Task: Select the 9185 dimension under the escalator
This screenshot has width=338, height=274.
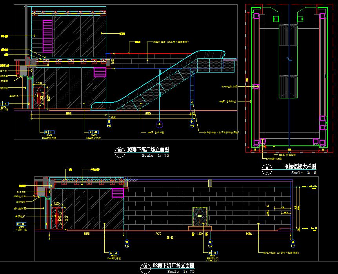Action: click(148, 113)
